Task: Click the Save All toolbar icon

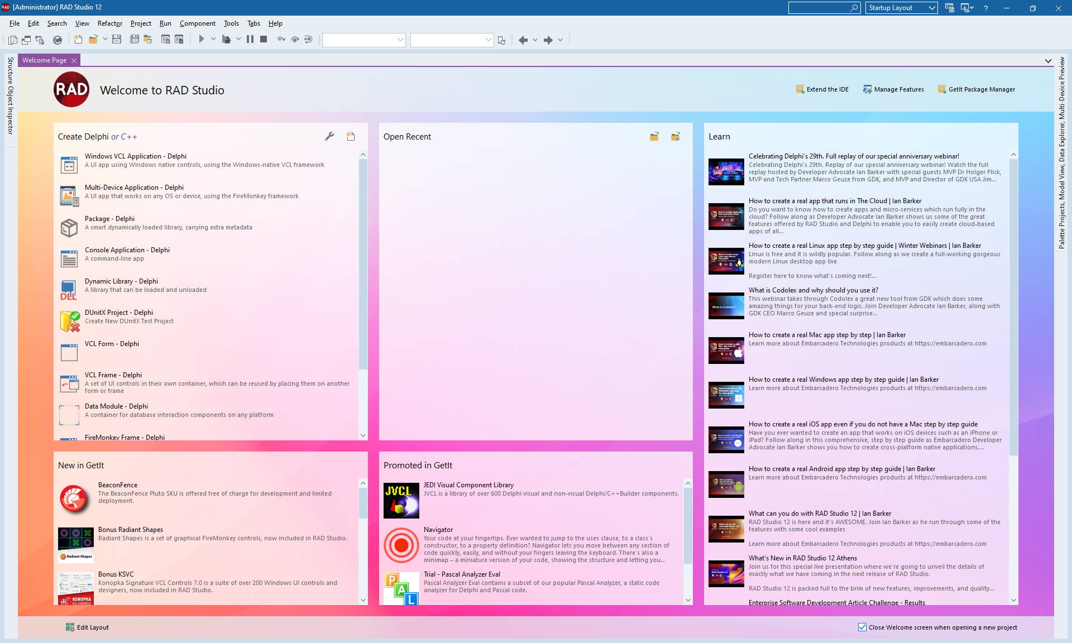Action: (x=135, y=40)
